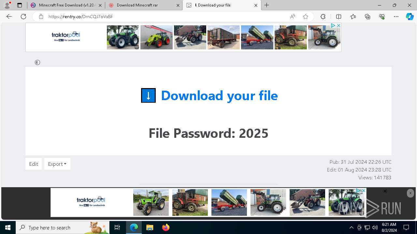Select File Password: 2025 text
417x234 pixels.
pyautogui.click(x=208, y=133)
